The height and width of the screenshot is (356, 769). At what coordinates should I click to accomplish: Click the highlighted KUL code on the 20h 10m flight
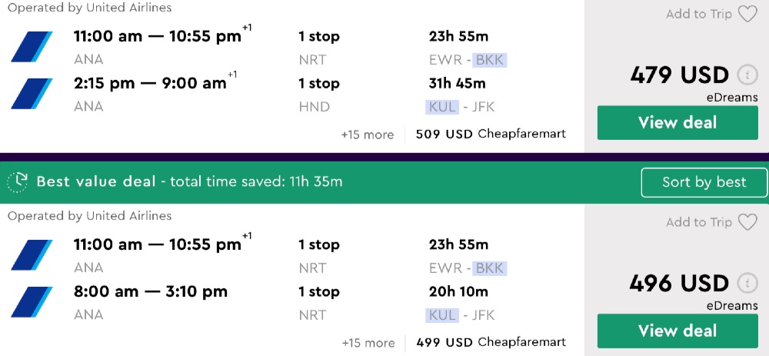coord(443,315)
